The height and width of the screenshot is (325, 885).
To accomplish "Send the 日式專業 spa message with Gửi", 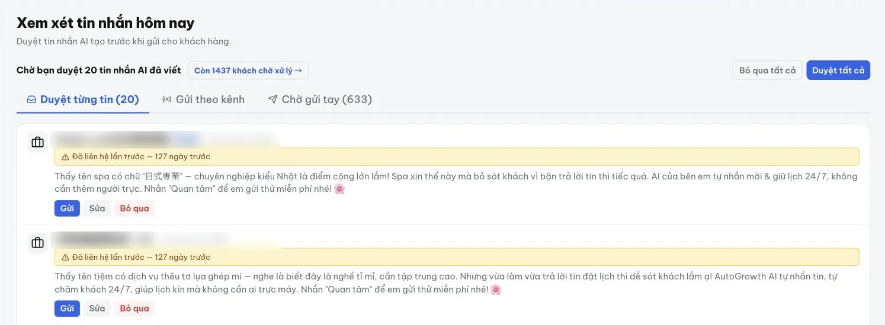I will [x=67, y=208].
